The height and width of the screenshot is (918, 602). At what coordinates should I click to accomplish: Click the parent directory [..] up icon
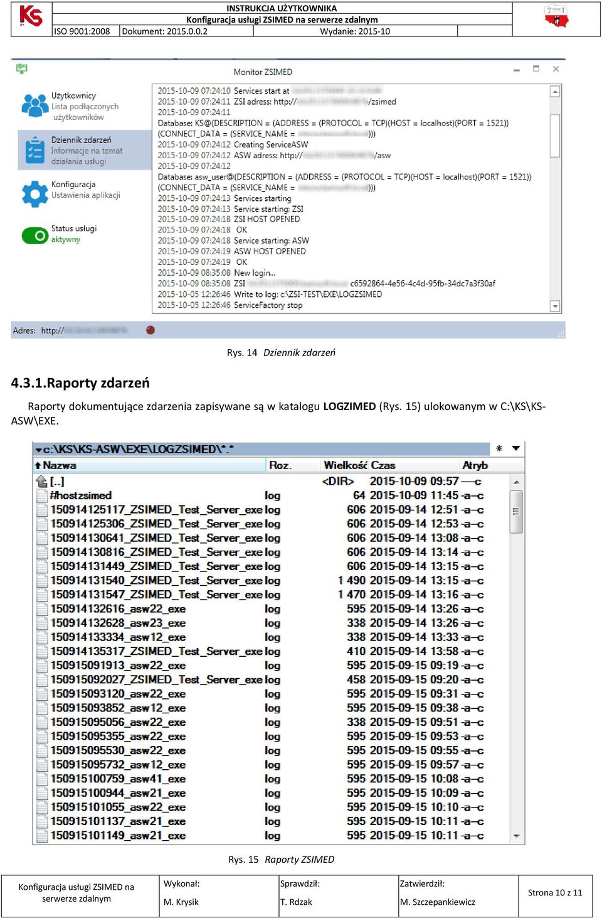(42, 482)
